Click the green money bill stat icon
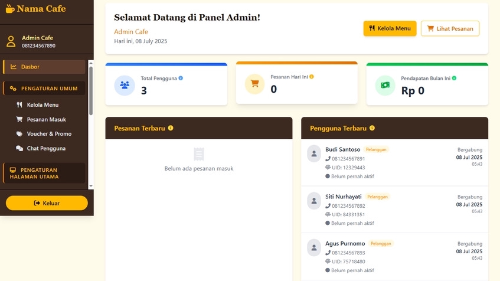500x281 pixels. [385, 85]
